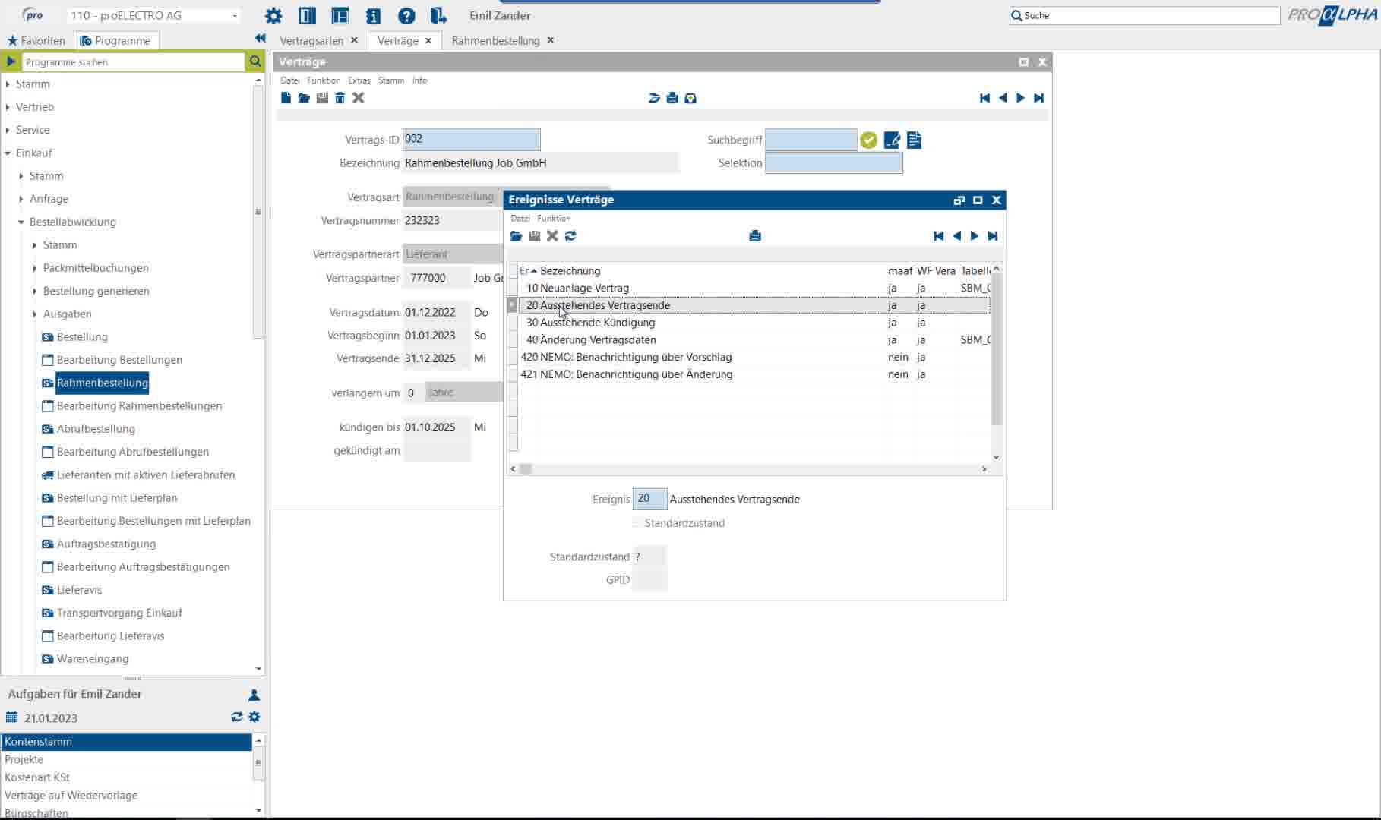Screen dimensions: 1381x820
Task: Click the info icon in top toolbar
Action: (x=373, y=15)
